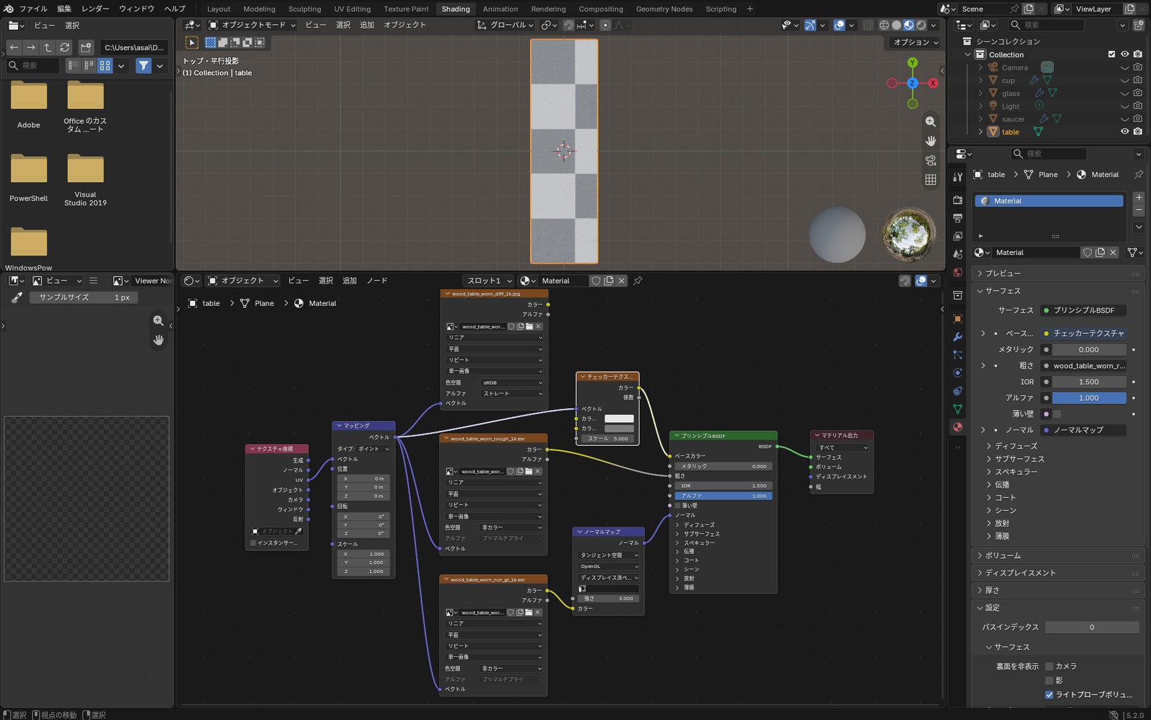Open the Physics properties tab
Viewport: 1151px width, 720px height.
958,373
